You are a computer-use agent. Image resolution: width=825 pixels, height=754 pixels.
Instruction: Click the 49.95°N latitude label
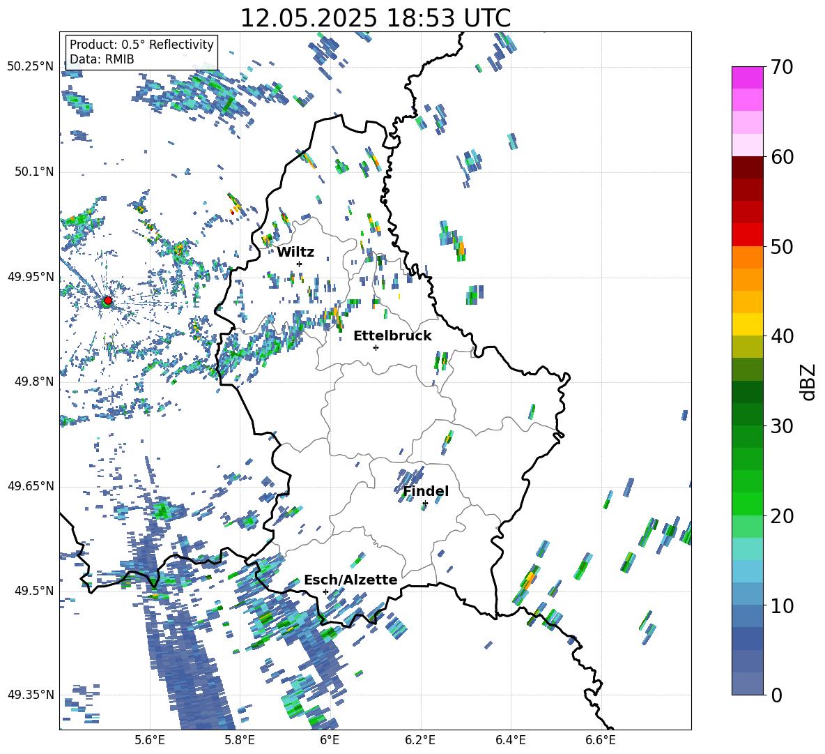[x=30, y=276]
